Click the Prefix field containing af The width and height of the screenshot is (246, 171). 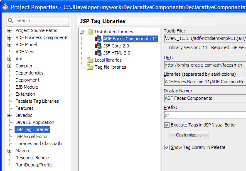[x=205, y=115]
